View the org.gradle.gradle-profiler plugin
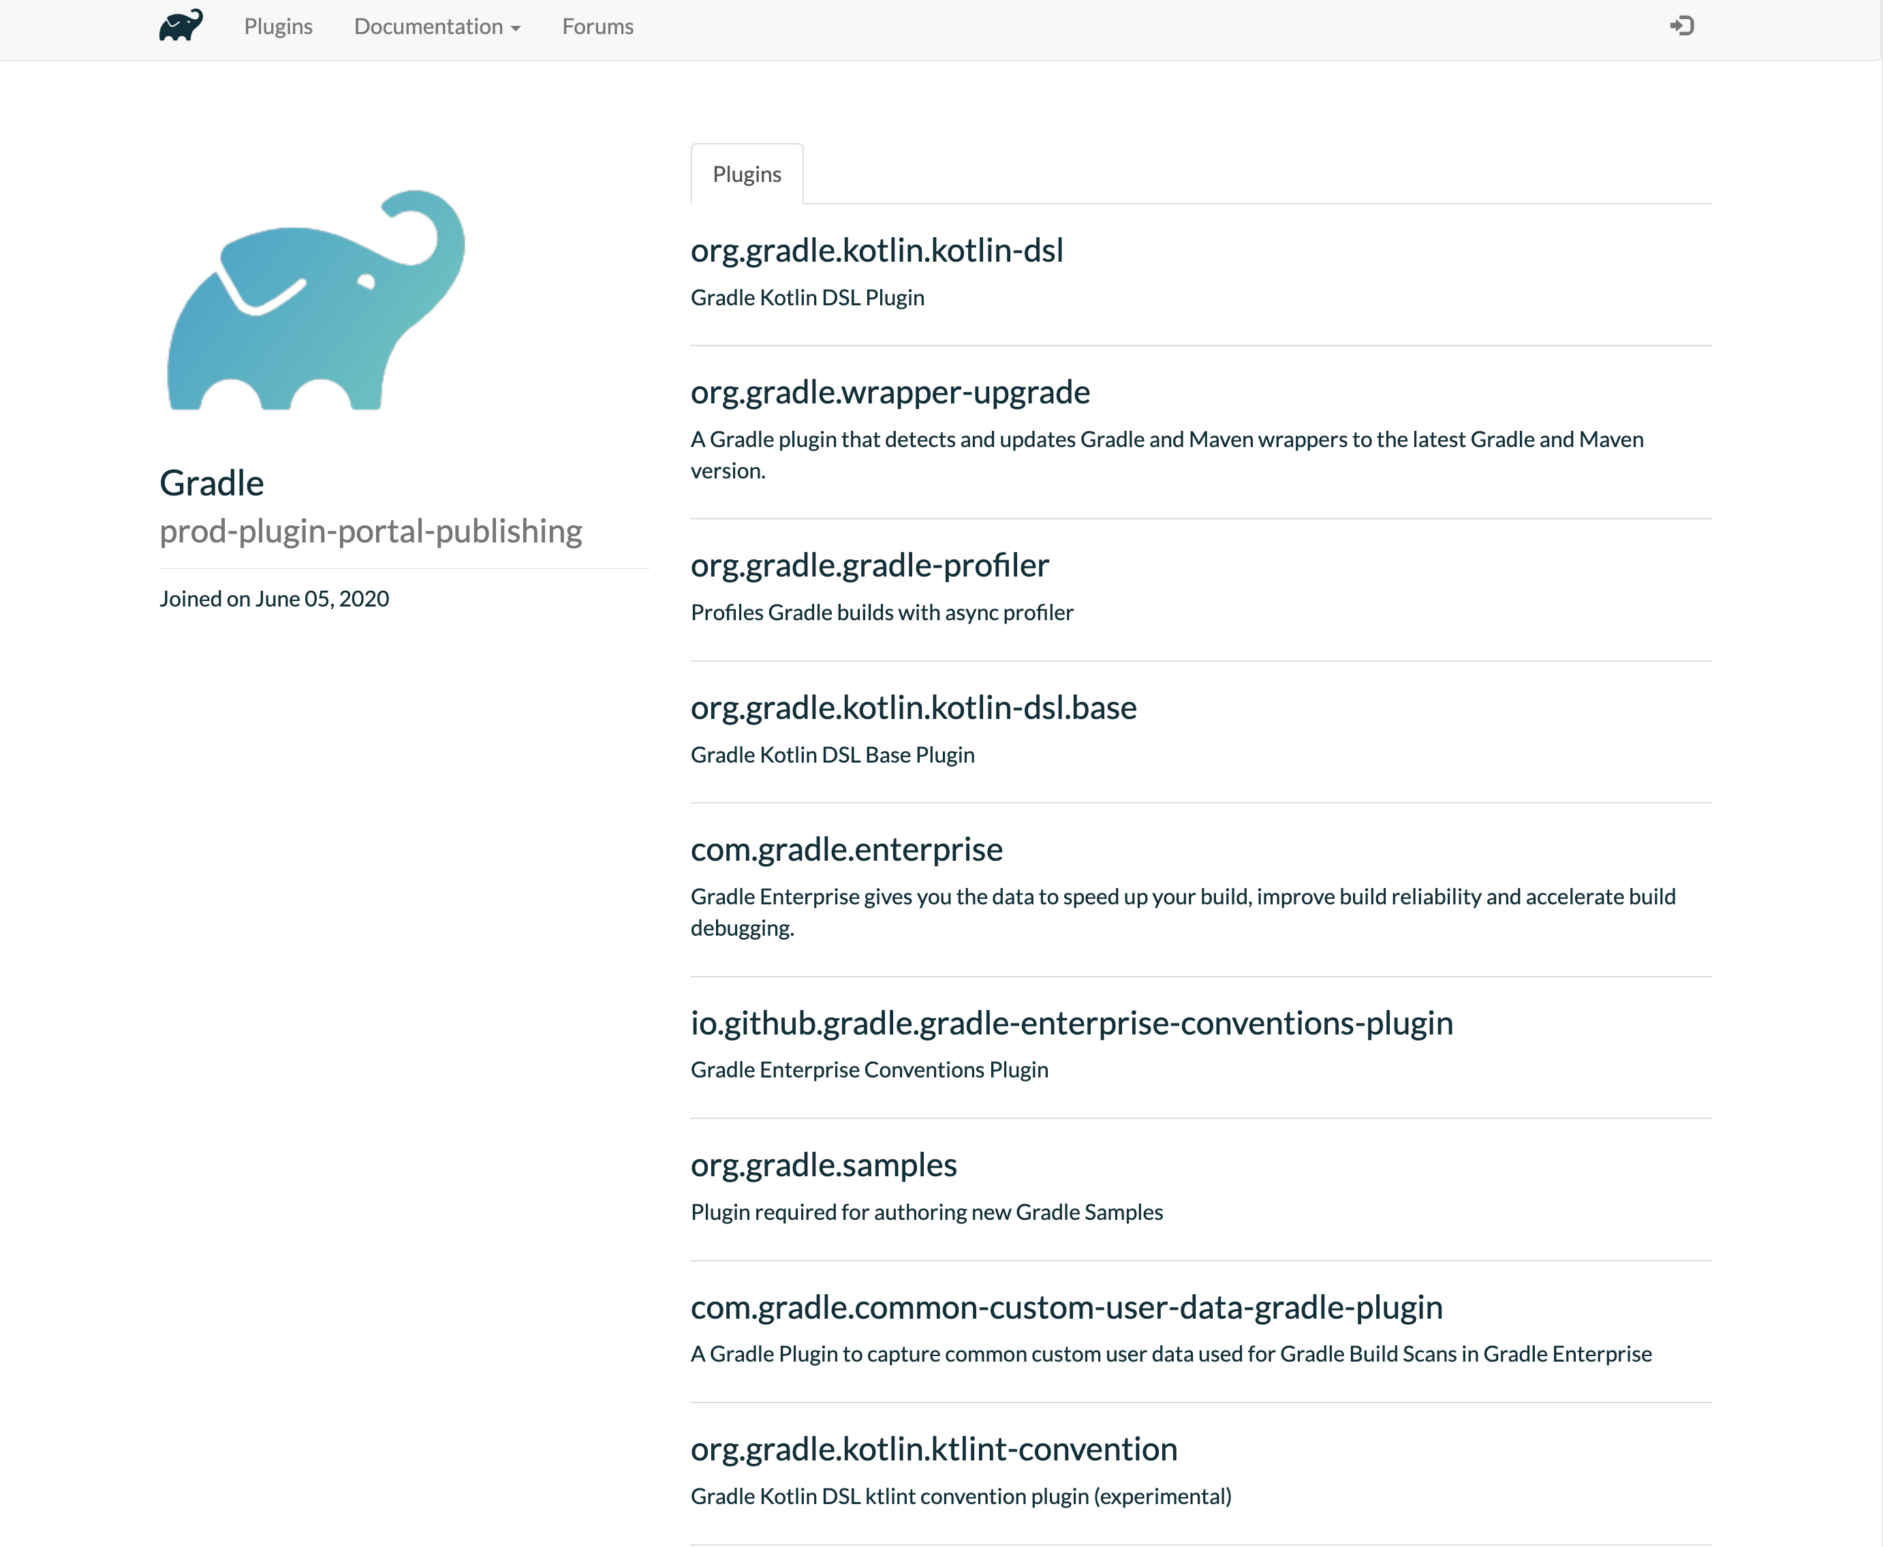This screenshot has height=1547, width=1883. 870,565
